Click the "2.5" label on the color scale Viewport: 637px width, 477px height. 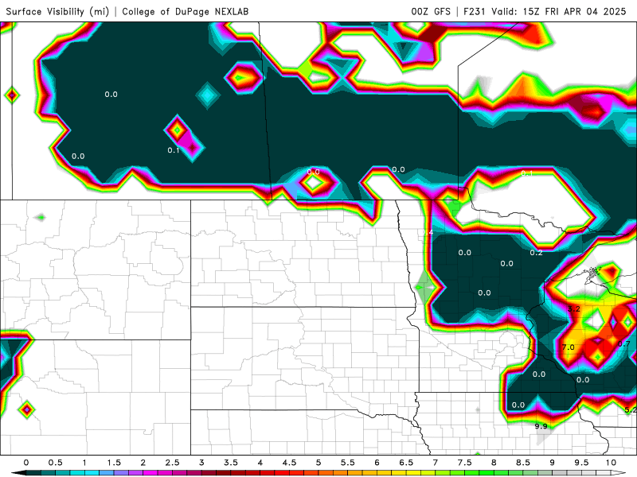click(x=172, y=463)
